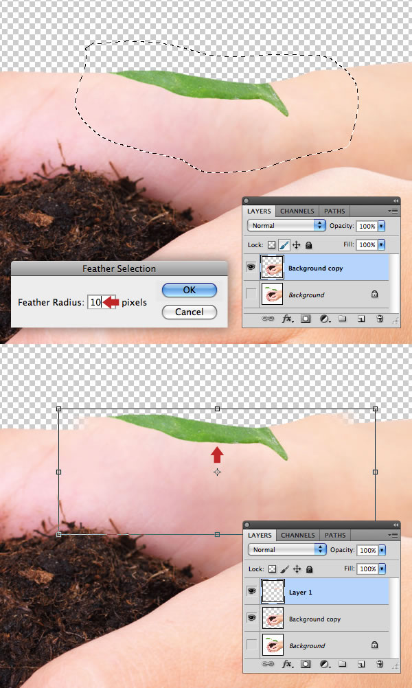Create new group folder icon in Layer 1 panel
The image size is (412, 688).
(x=343, y=663)
